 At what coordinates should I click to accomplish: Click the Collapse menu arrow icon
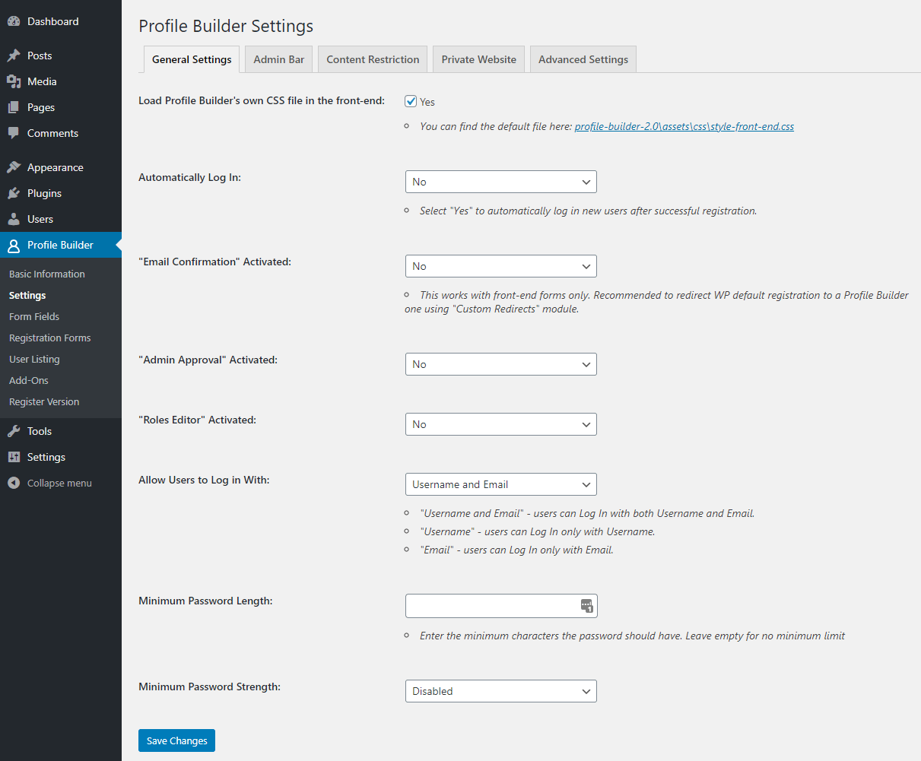point(14,483)
